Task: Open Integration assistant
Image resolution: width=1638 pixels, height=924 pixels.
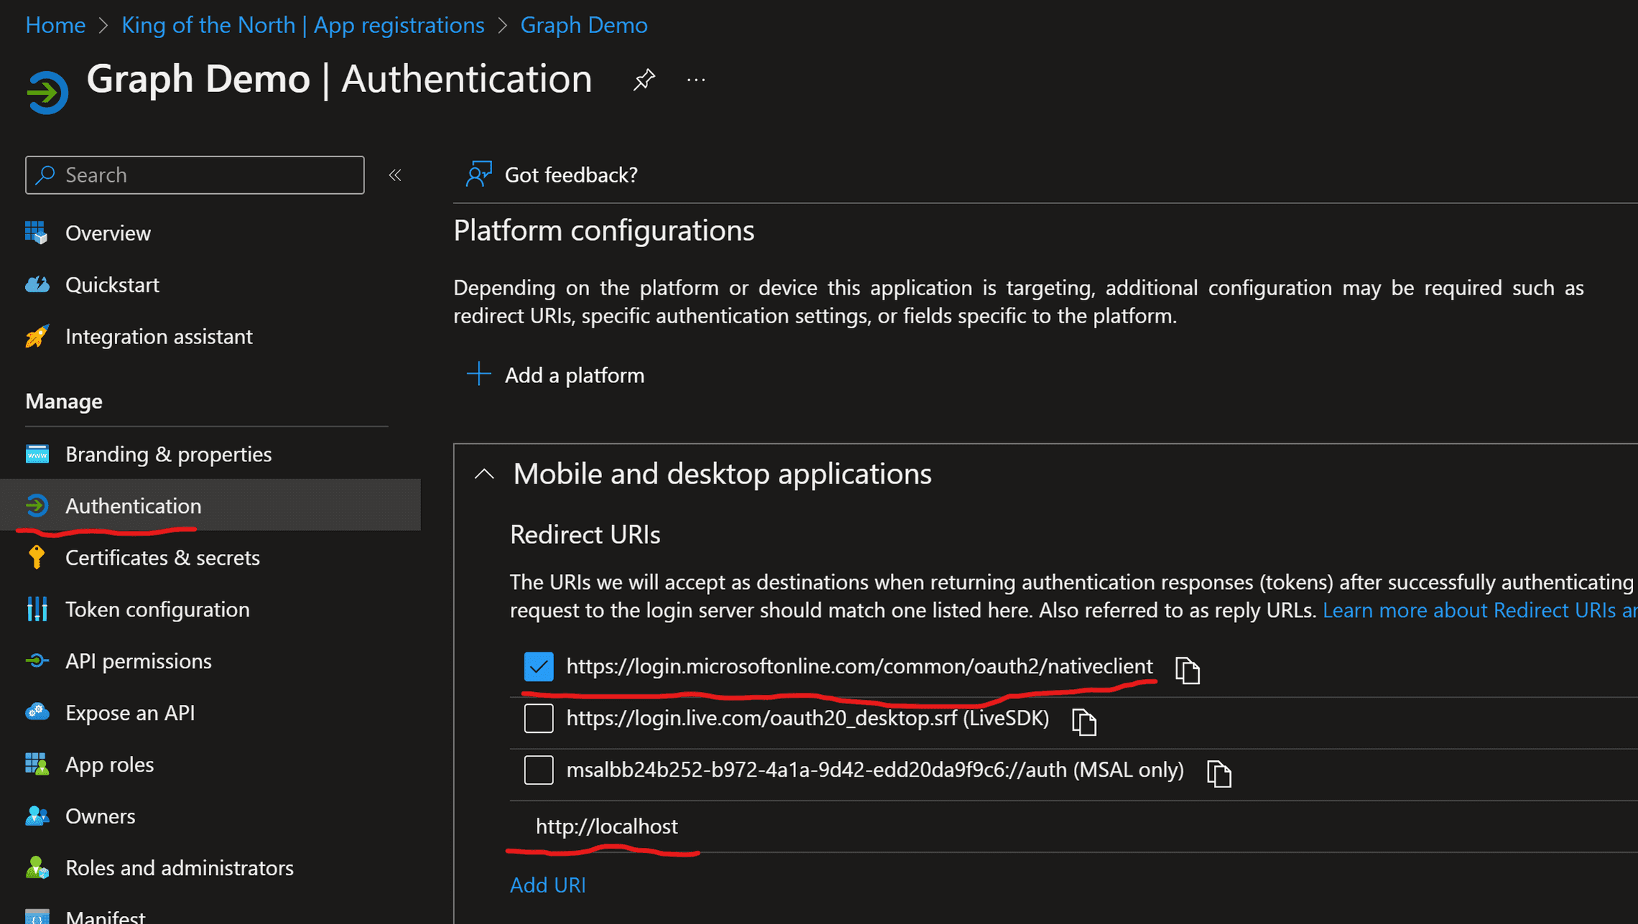Action: click(x=159, y=336)
